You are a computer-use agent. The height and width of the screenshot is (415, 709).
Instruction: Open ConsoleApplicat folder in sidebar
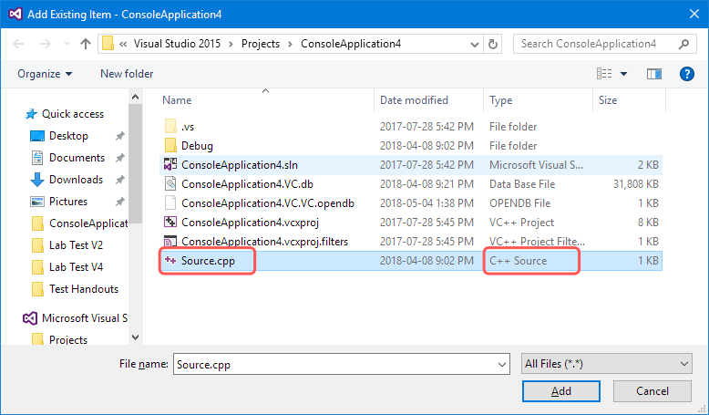tap(88, 223)
